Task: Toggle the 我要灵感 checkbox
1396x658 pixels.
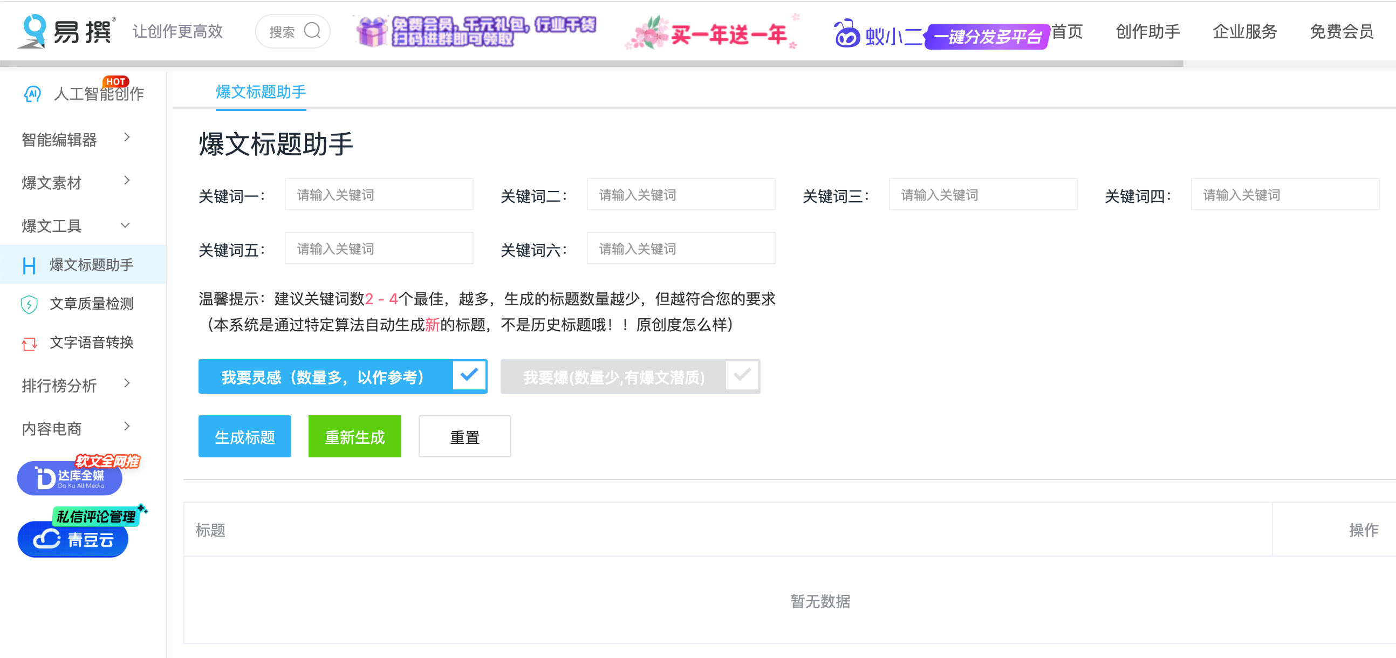Action: pyautogui.click(x=469, y=375)
